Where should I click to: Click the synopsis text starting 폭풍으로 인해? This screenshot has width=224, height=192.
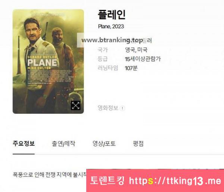coord(50,174)
